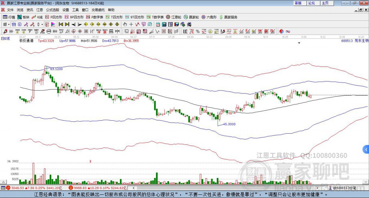
Task: Toggle the 权 rights-adjustment button
Action: (47, 24)
